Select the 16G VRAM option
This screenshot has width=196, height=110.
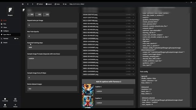(38, 14)
